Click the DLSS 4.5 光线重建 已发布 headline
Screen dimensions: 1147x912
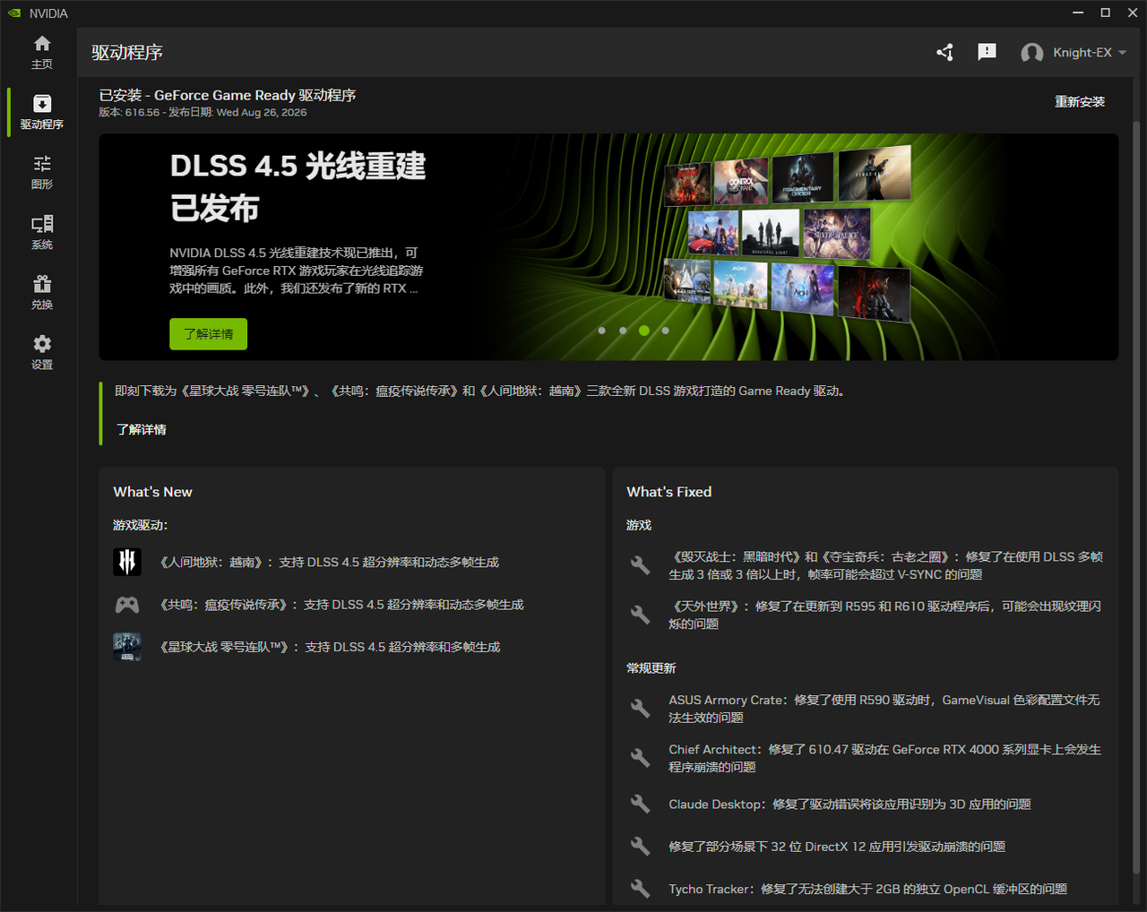click(x=298, y=187)
